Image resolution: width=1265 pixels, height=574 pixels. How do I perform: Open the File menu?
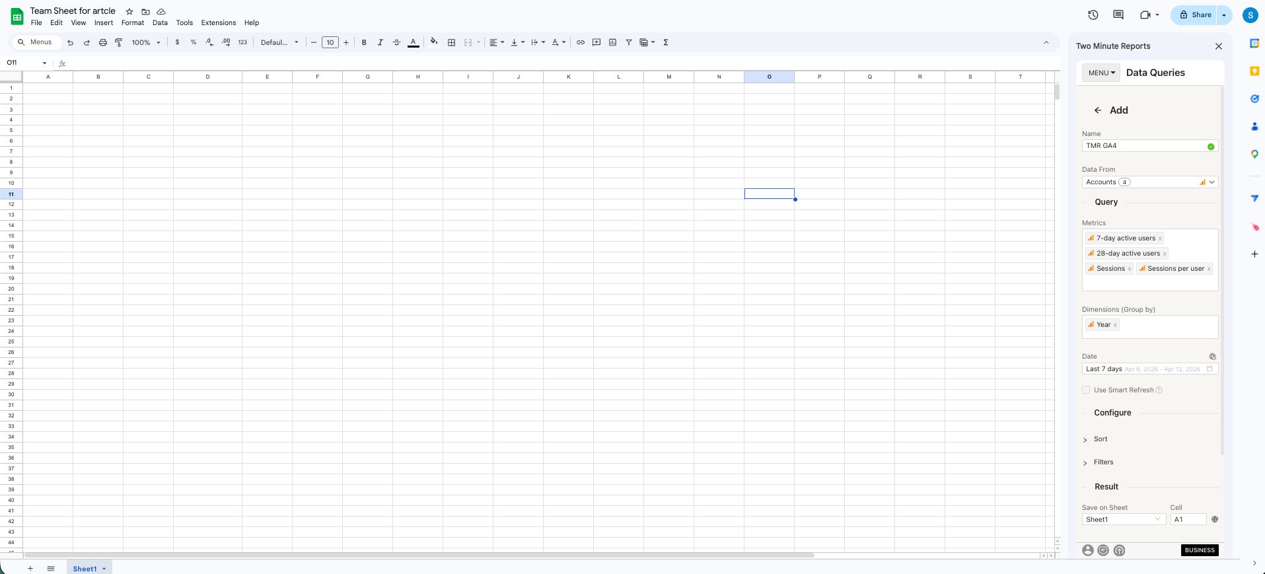pyautogui.click(x=36, y=22)
